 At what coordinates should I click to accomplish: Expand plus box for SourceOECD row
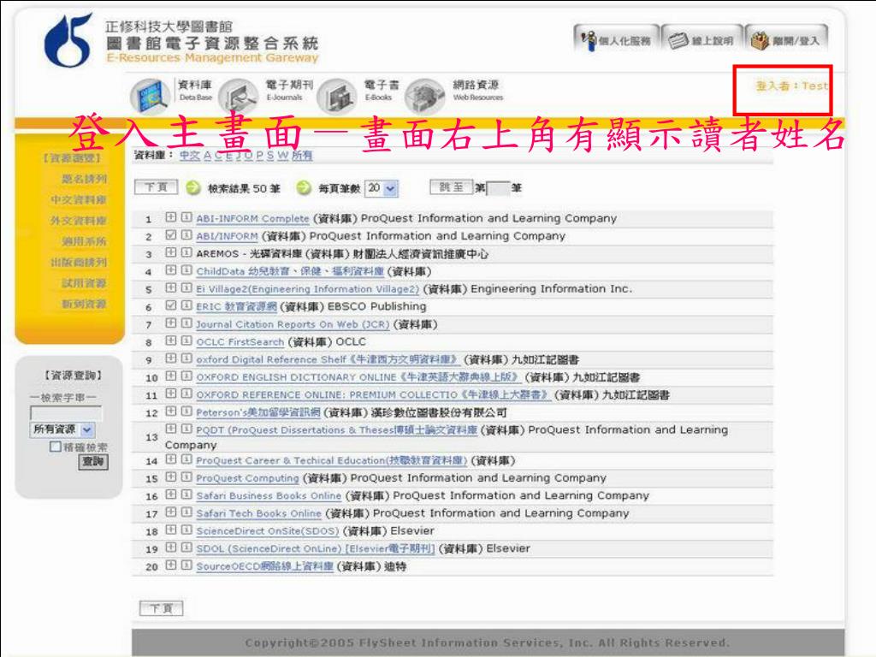171,565
